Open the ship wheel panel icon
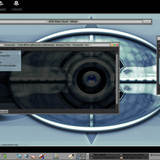 [x=56, y=156]
